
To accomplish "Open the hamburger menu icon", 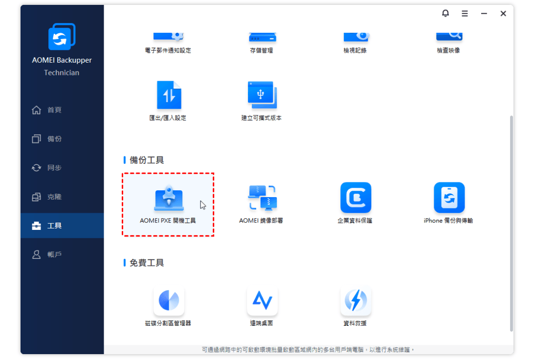I will (465, 14).
